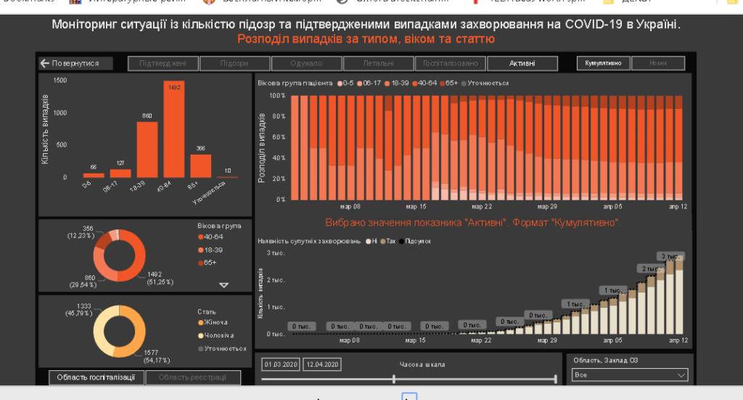Toggle to Нових format
This screenshot has width=743, height=400.
(x=658, y=63)
